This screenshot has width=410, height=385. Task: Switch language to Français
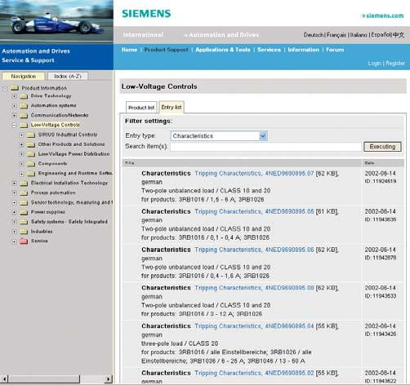(336, 35)
